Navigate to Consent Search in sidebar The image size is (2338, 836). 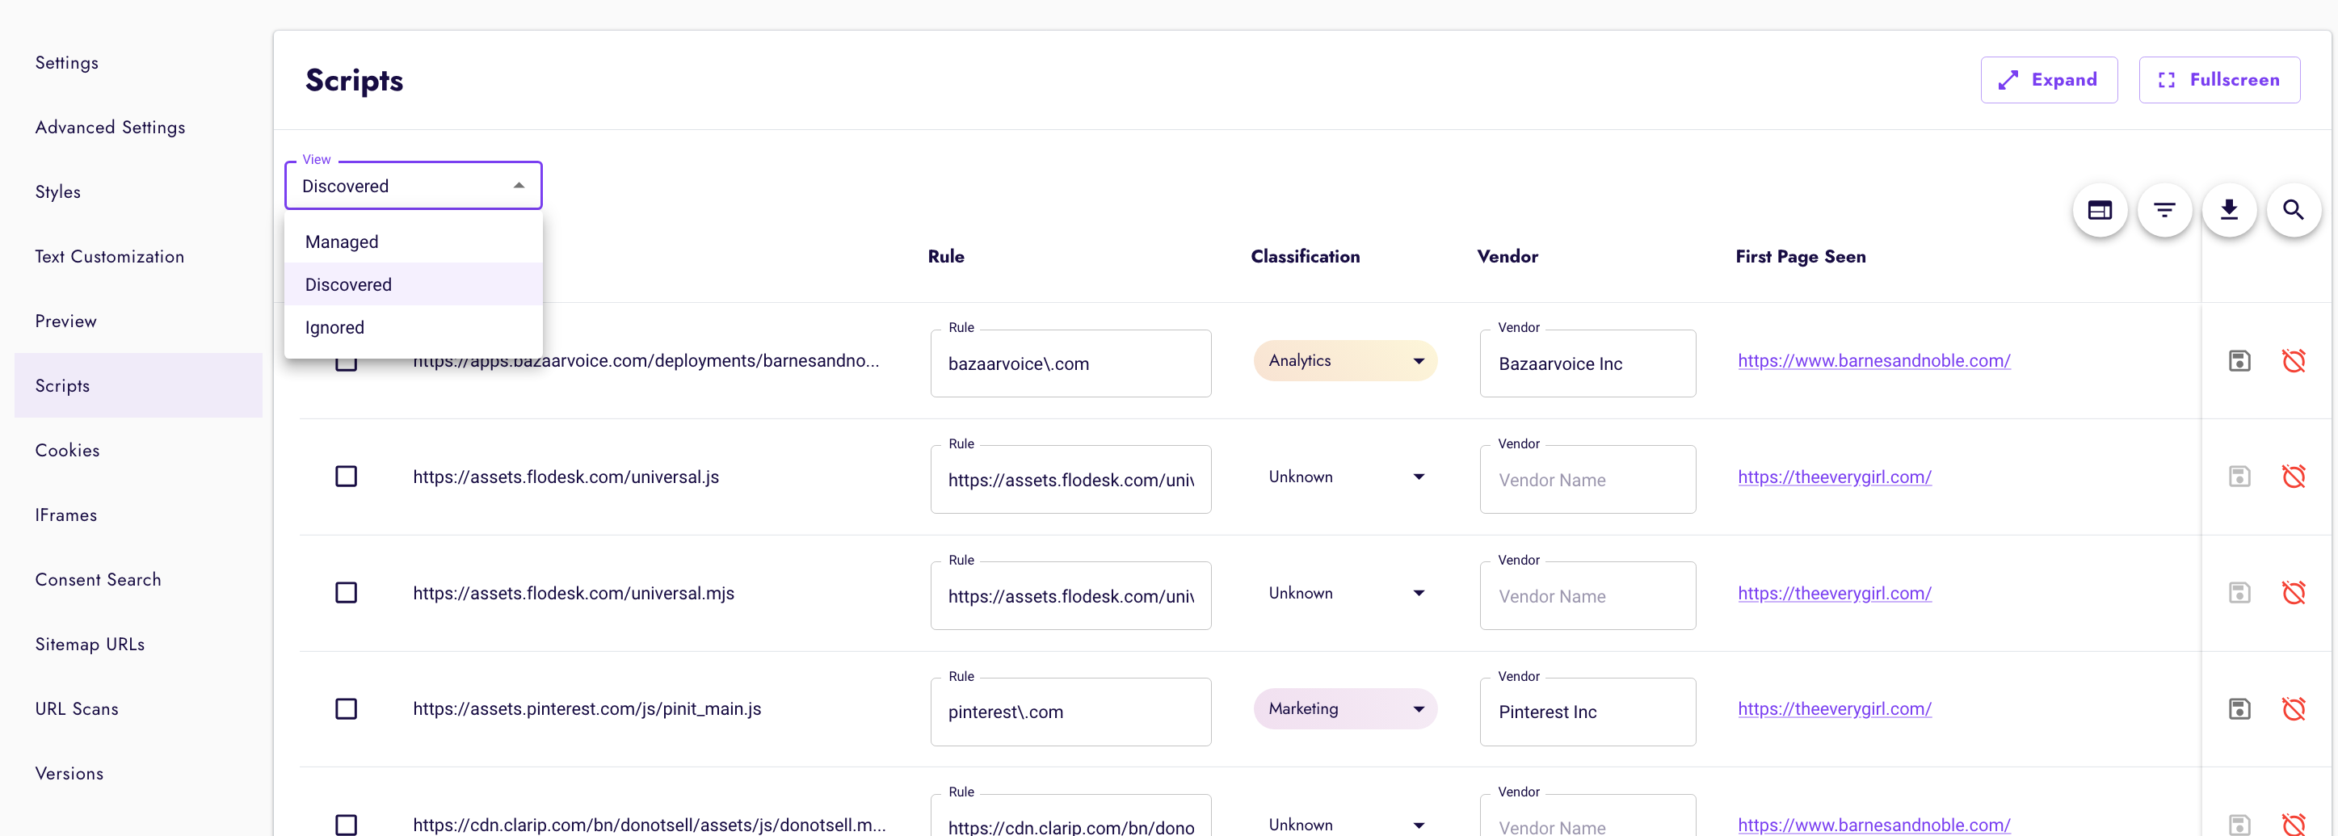pos(98,579)
